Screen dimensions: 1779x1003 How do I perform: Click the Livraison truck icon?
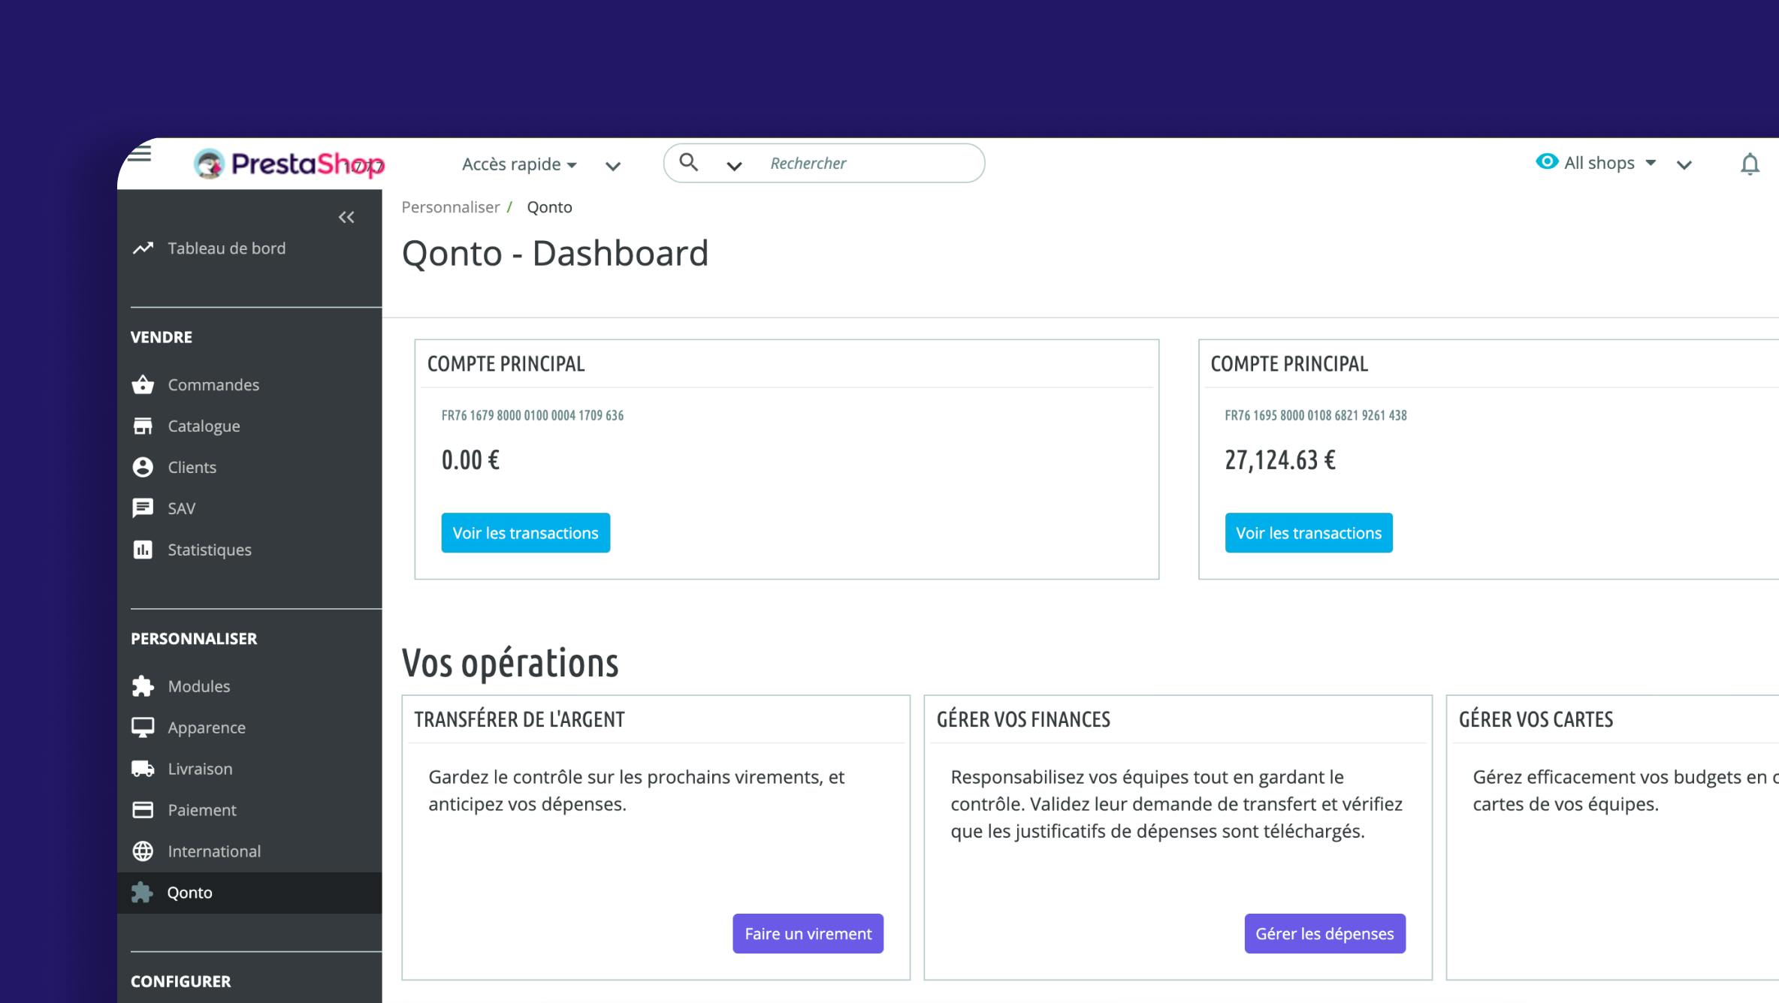click(x=143, y=769)
